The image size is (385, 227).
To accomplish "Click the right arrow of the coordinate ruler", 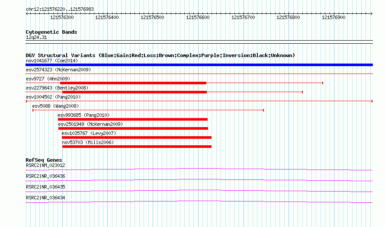I will point(371,14).
